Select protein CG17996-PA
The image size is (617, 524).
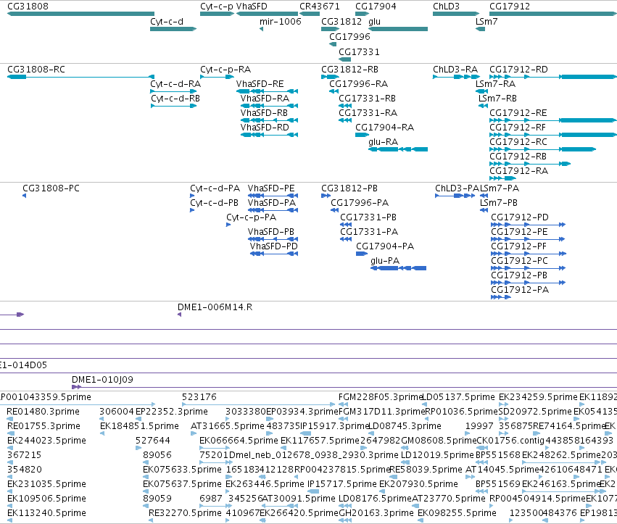tap(334, 210)
